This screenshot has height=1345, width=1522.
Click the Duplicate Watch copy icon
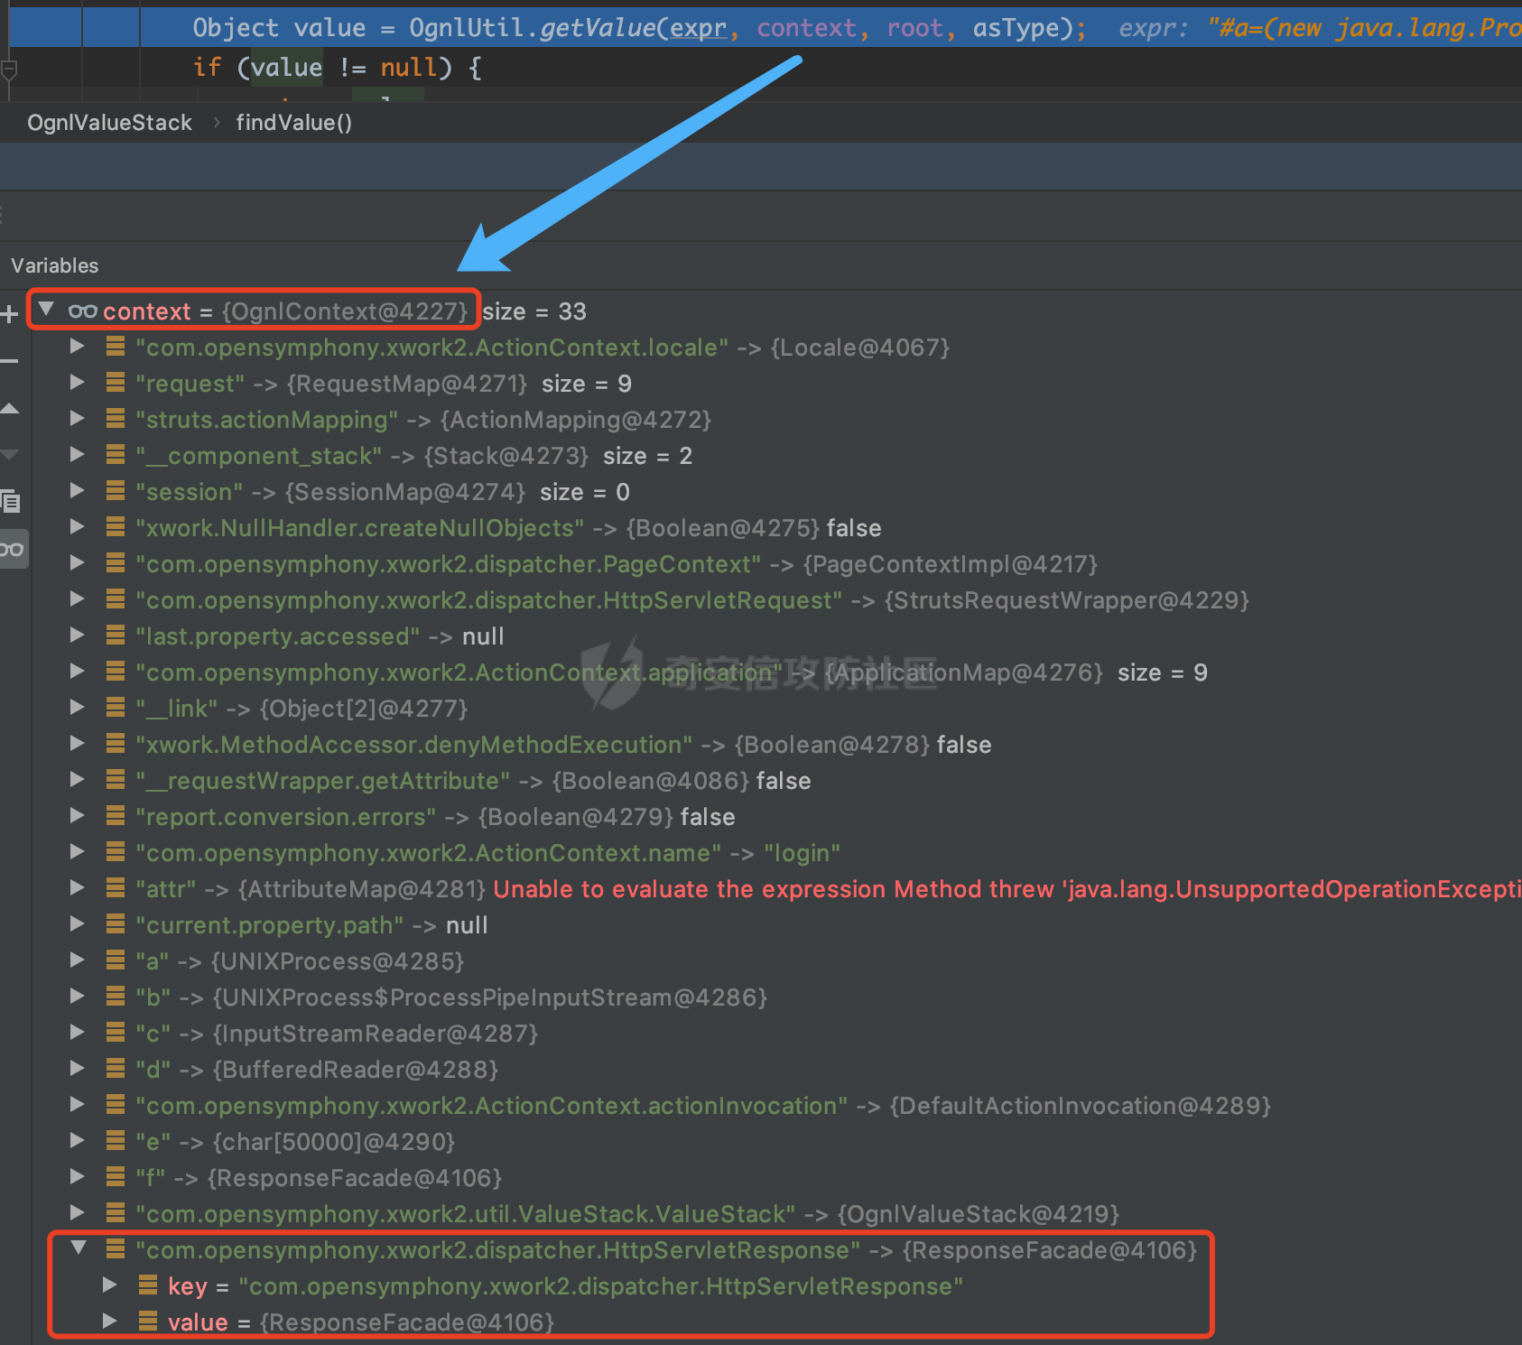click(11, 501)
